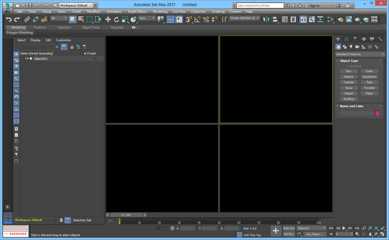389x240 pixels.
Task: Open the Rendered Frame Window icon
Action: coord(349,19)
